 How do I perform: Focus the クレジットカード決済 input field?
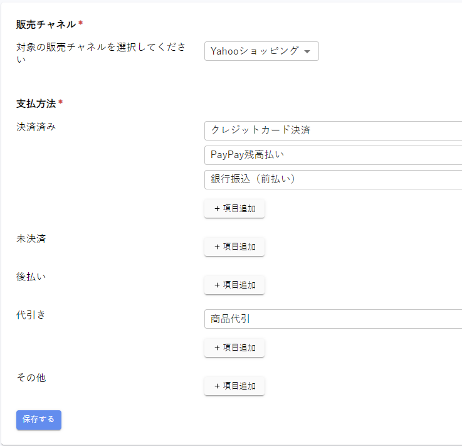(332, 130)
